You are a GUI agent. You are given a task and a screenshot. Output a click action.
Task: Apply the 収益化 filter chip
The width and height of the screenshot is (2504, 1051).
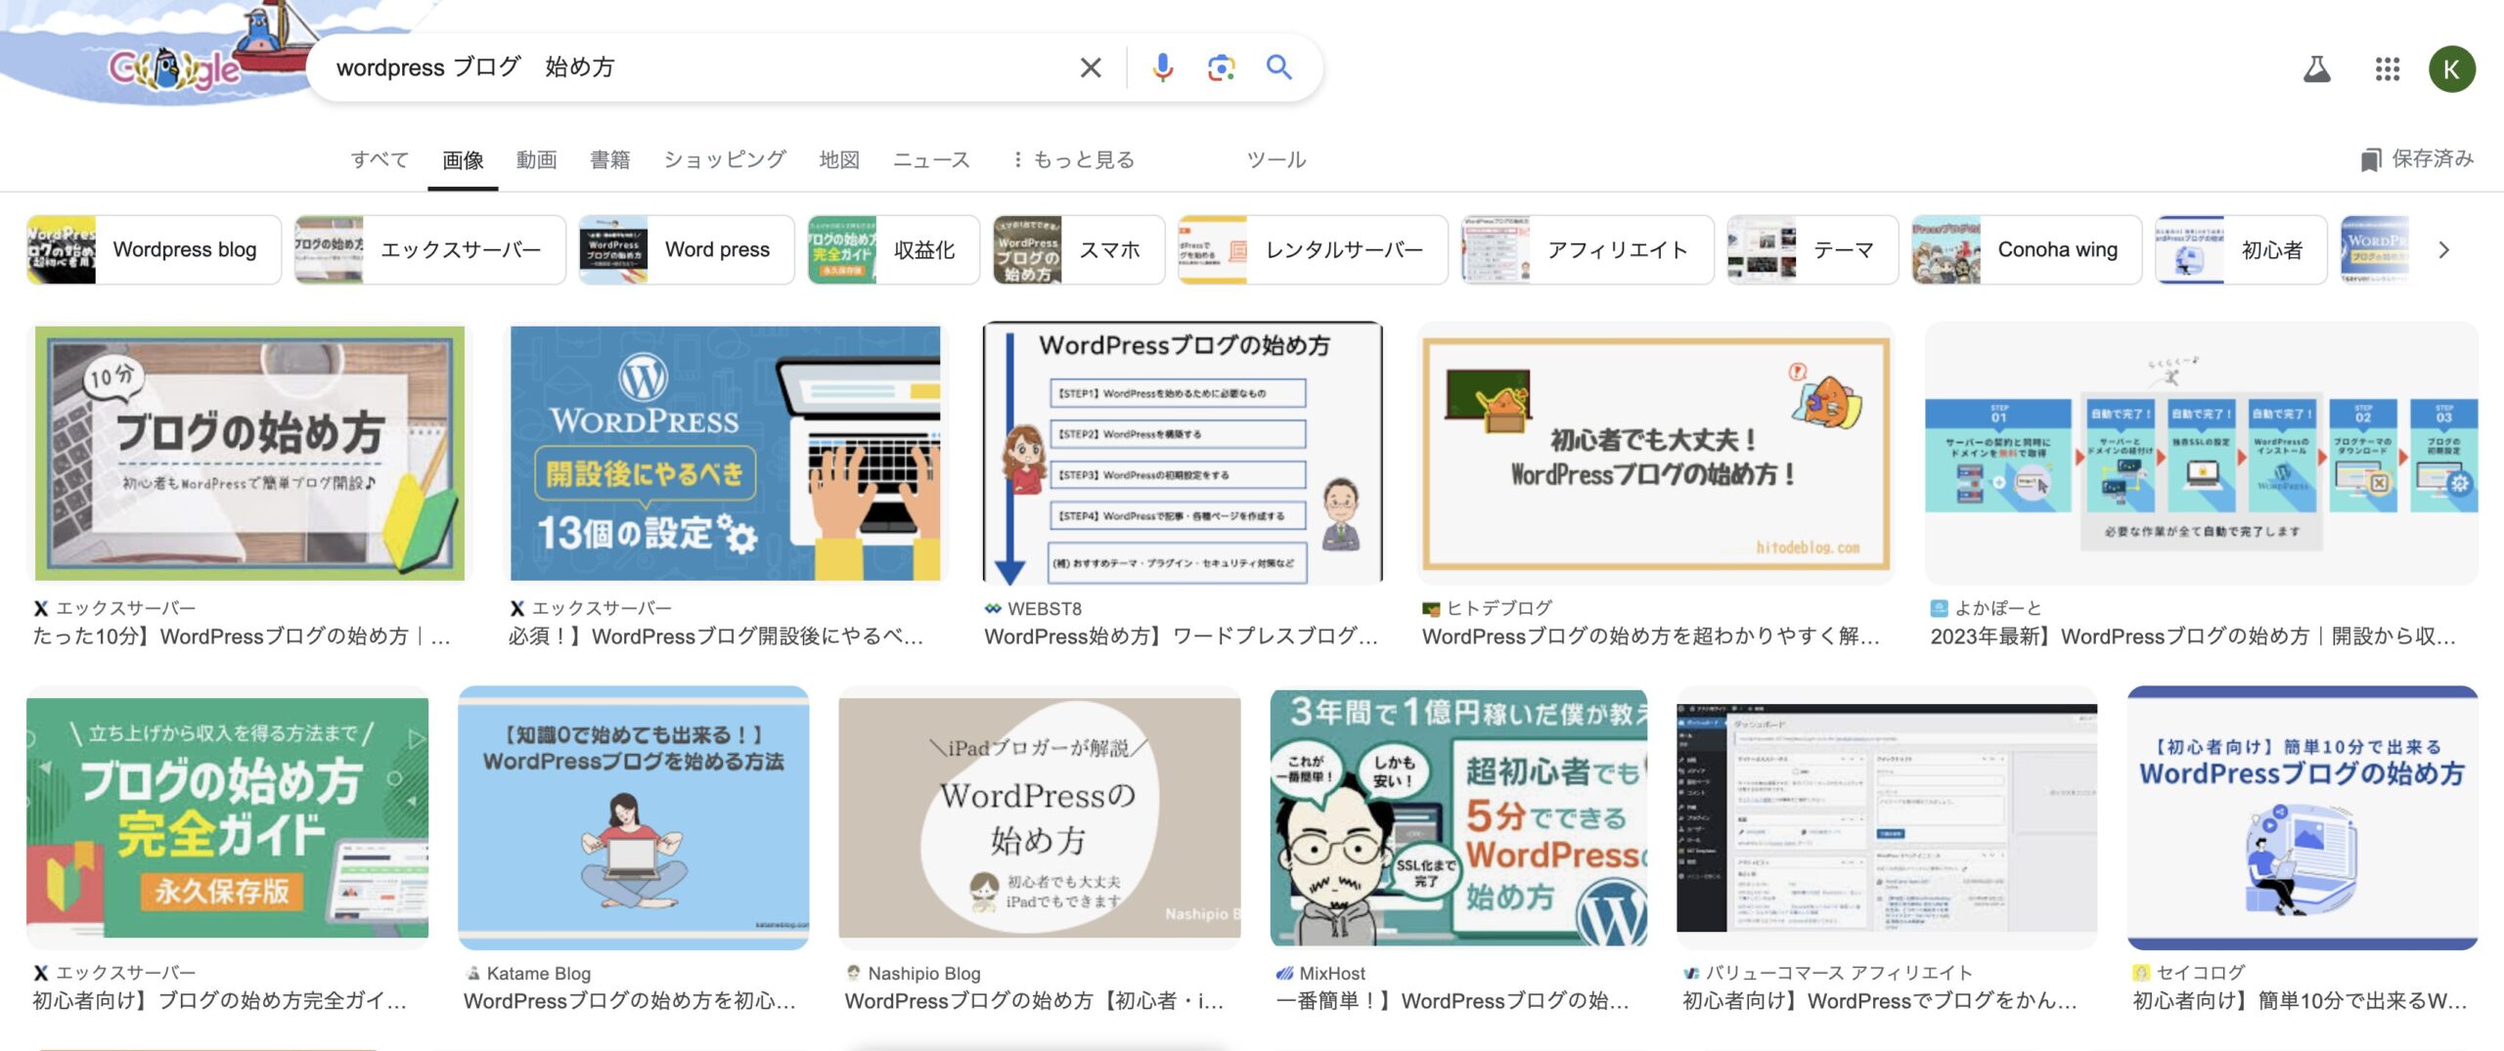coord(893,249)
